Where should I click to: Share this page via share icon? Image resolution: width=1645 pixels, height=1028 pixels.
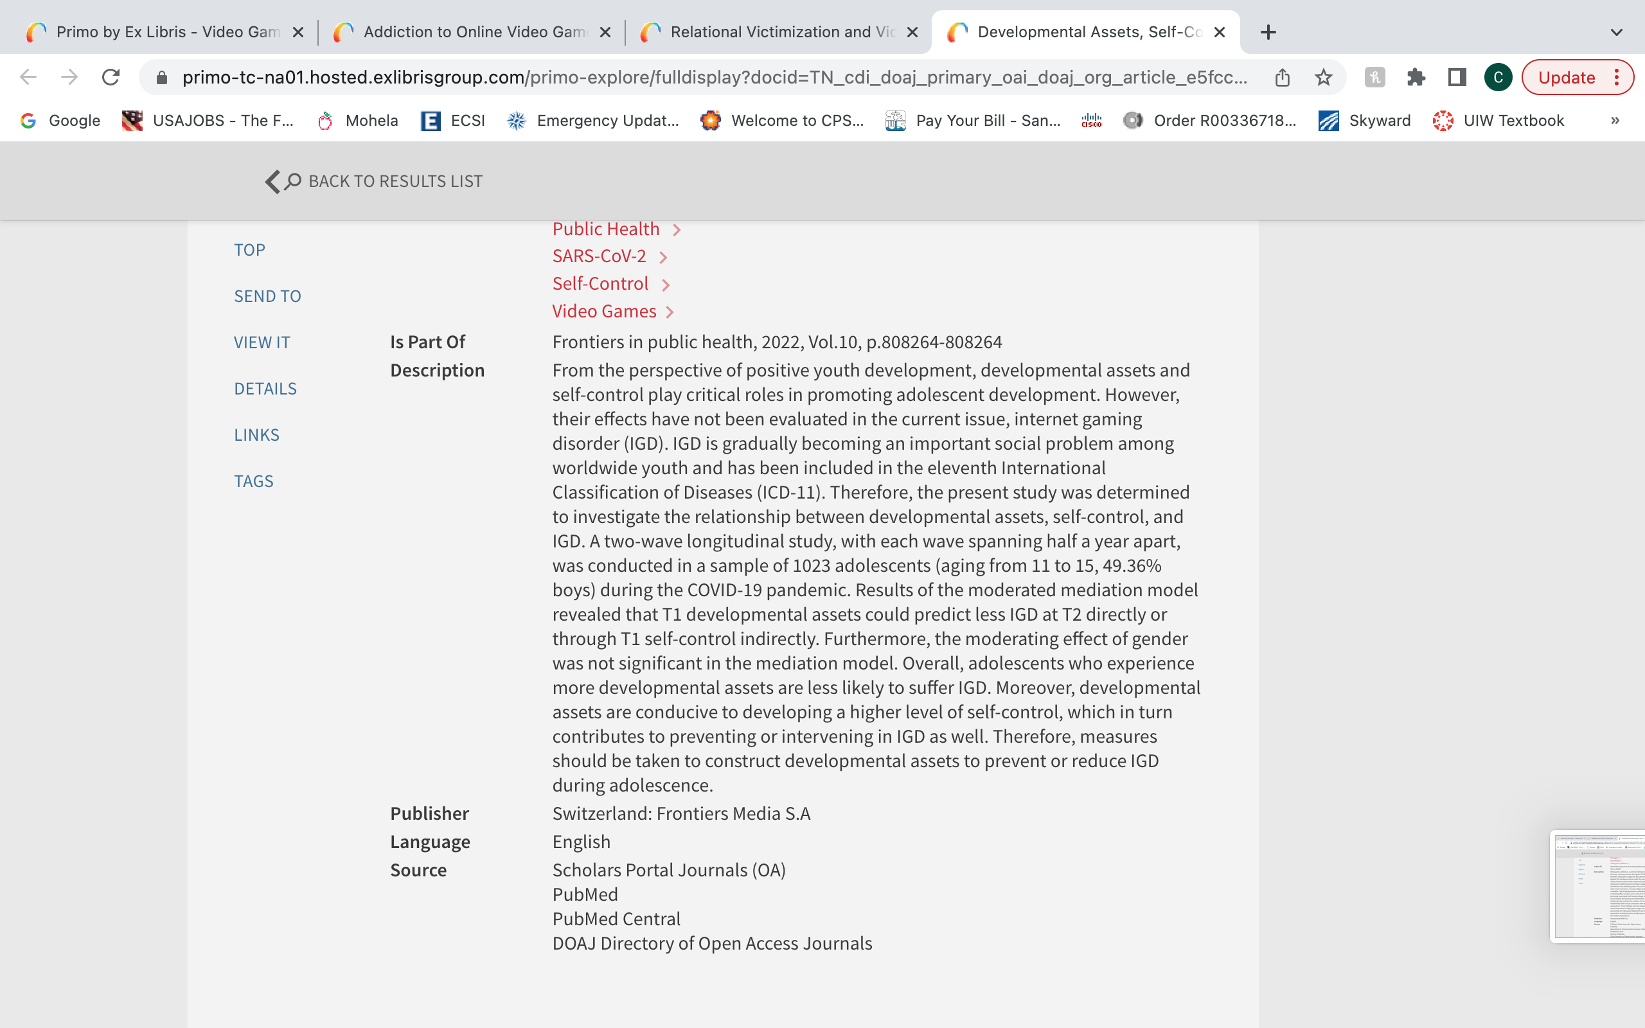1282,78
